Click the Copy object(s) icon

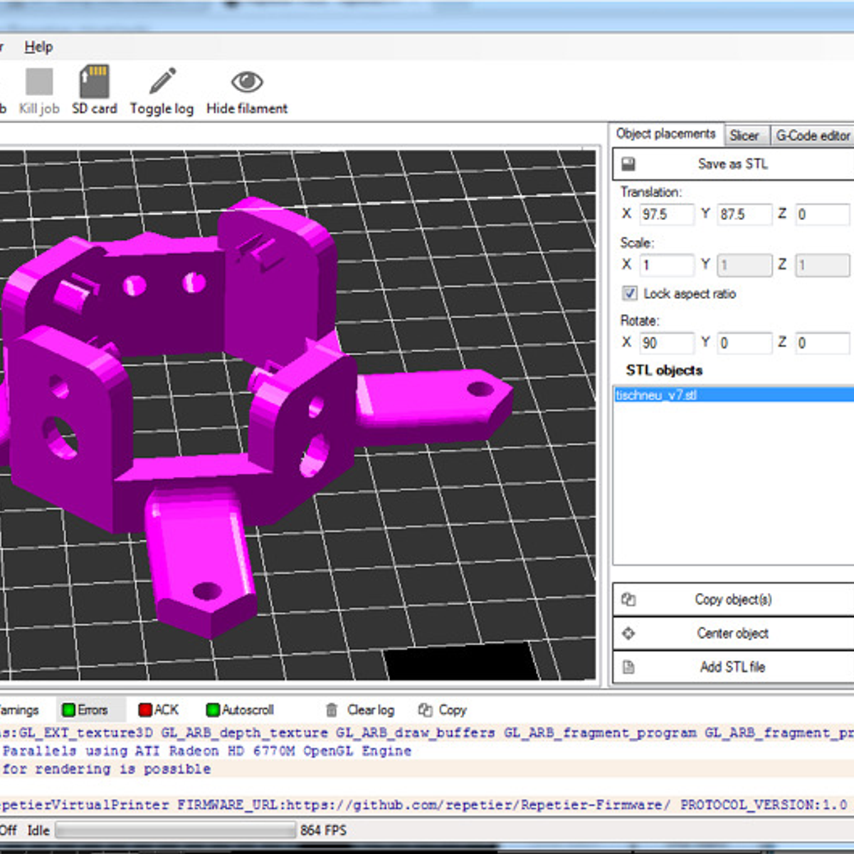click(629, 599)
